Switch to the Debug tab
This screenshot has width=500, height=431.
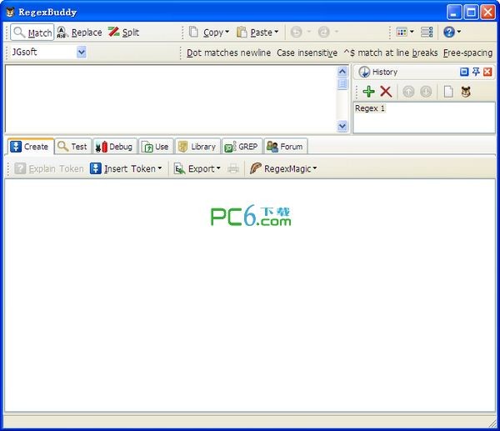pyautogui.click(x=115, y=147)
